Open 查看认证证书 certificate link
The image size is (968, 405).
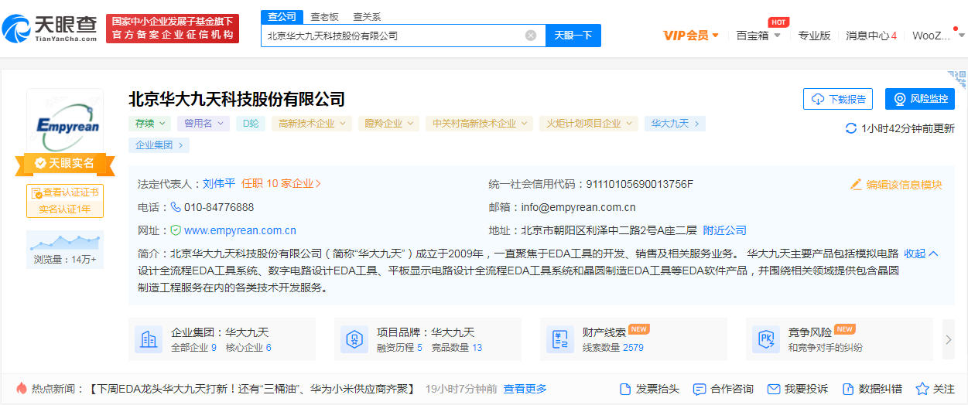(65, 192)
